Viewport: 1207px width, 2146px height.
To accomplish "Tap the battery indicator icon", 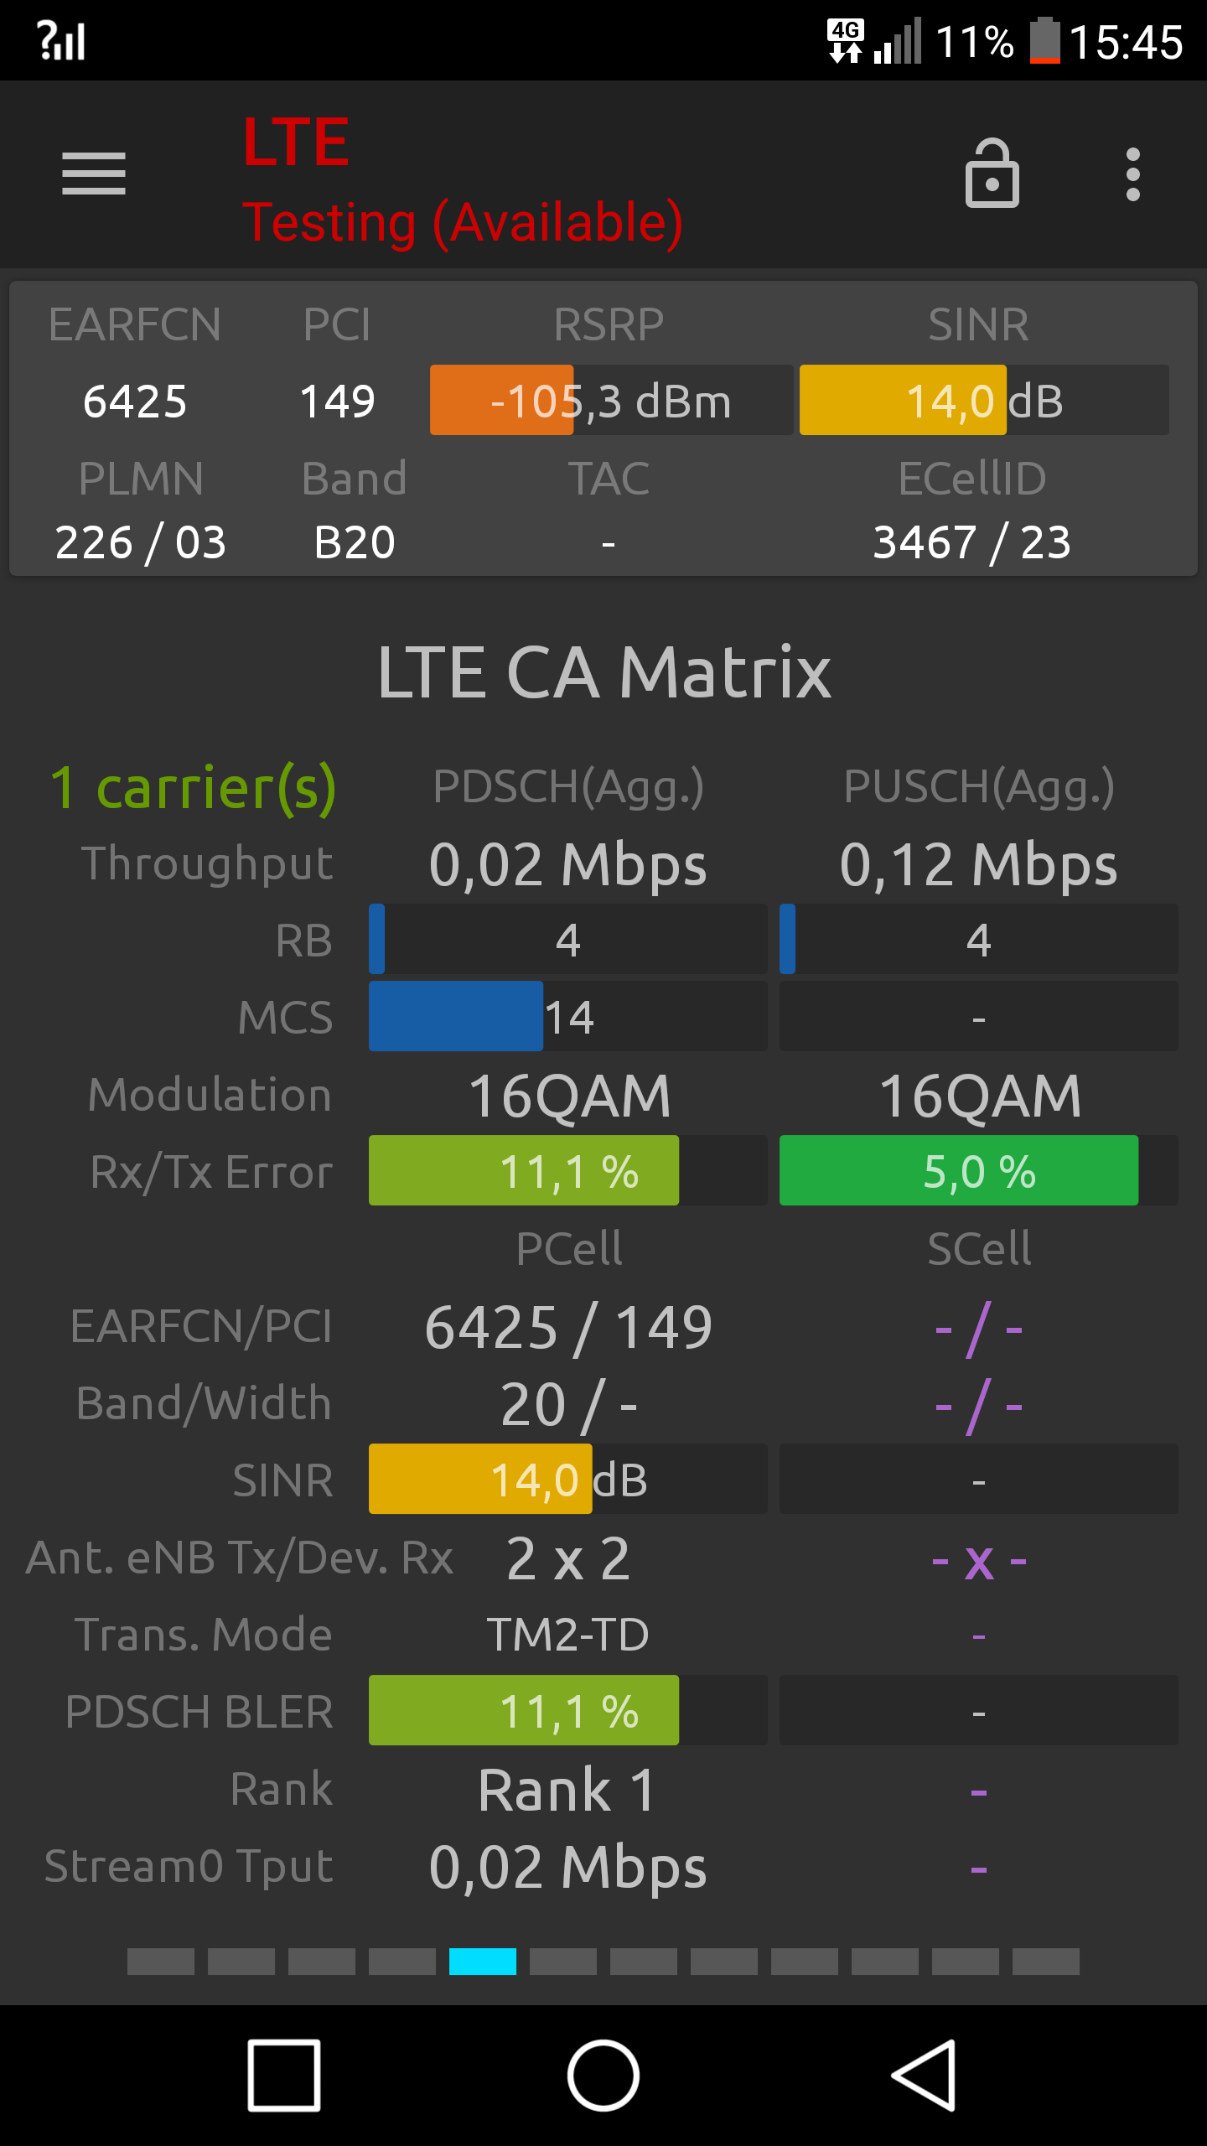I will coord(1044,41).
